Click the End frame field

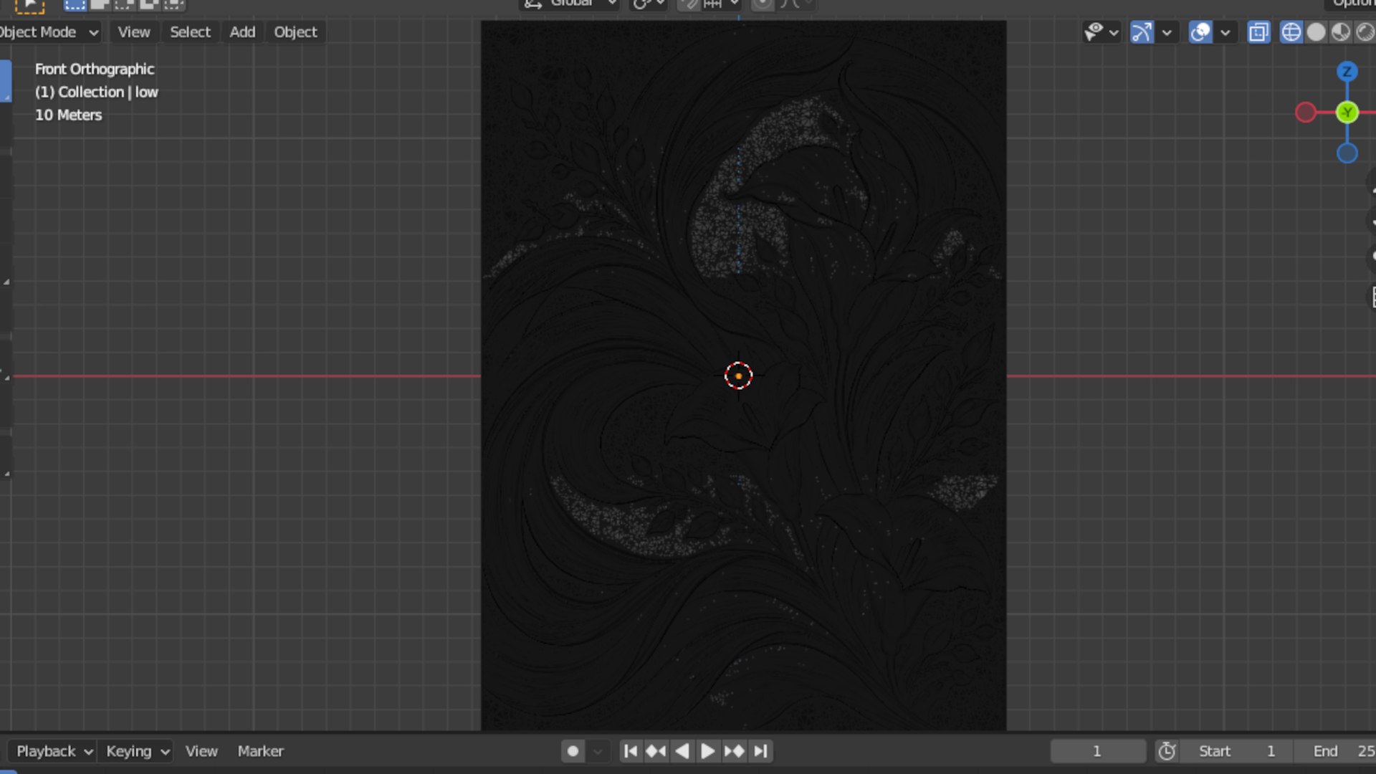[x=1336, y=751]
